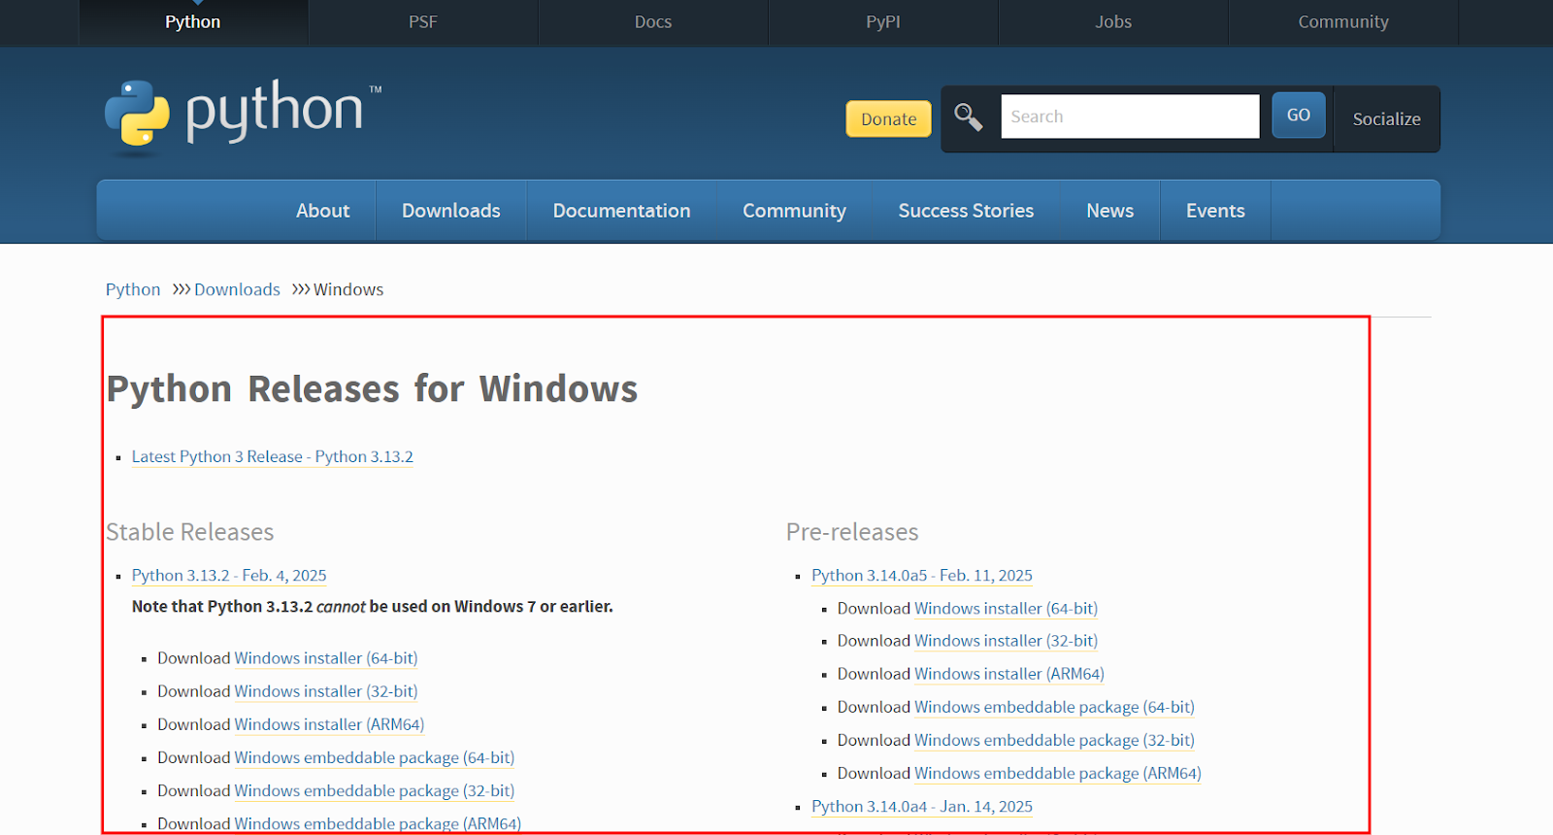
Task: Click the Windows breadcrumb text
Action: click(348, 289)
